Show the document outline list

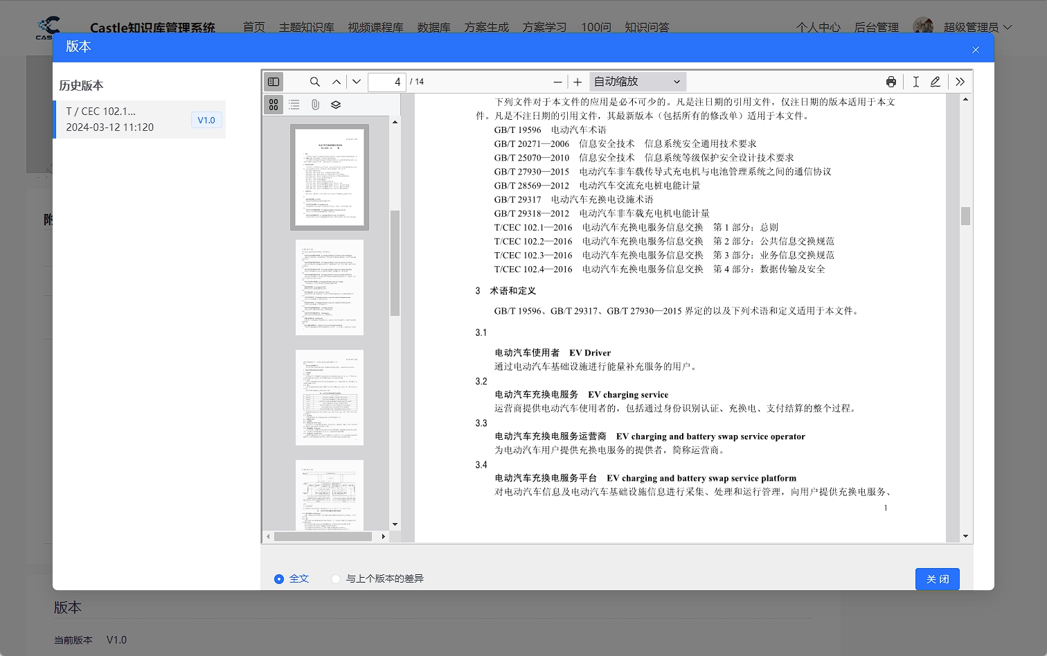coord(294,105)
